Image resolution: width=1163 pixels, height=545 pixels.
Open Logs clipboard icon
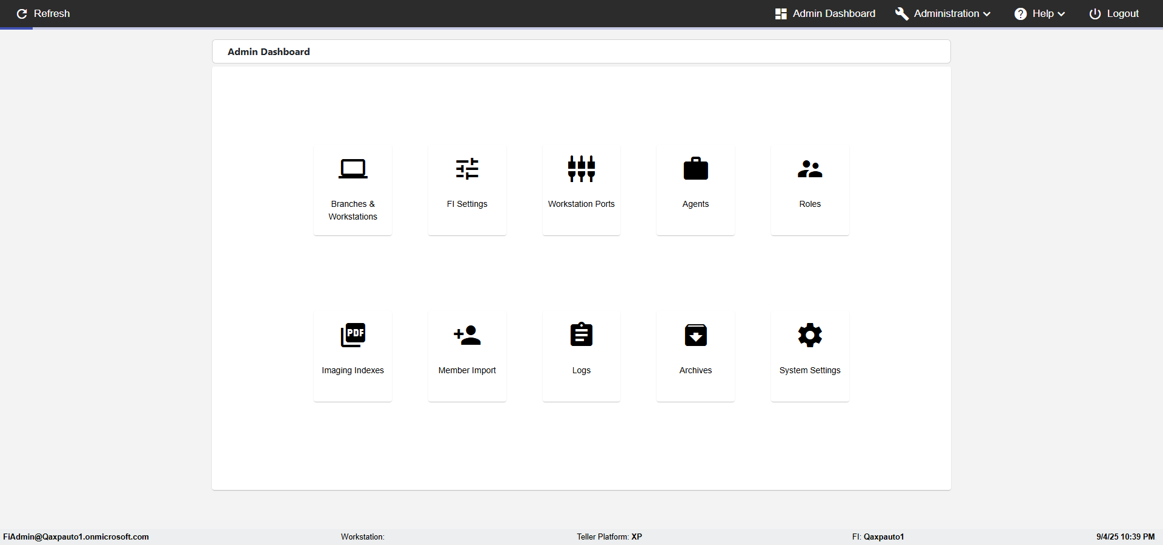[581, 335]
